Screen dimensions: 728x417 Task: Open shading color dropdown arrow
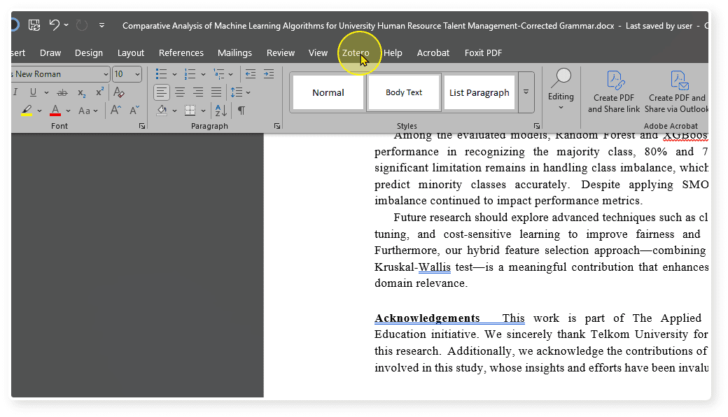pyautogui.click(x=174, y=111)
